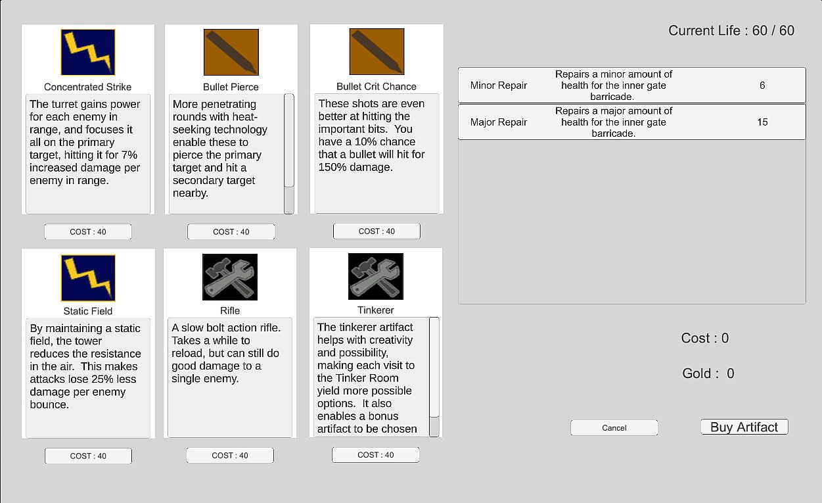
Task: Buy Bullet Crit Chance with its cost button
Action: click(377, 231)
